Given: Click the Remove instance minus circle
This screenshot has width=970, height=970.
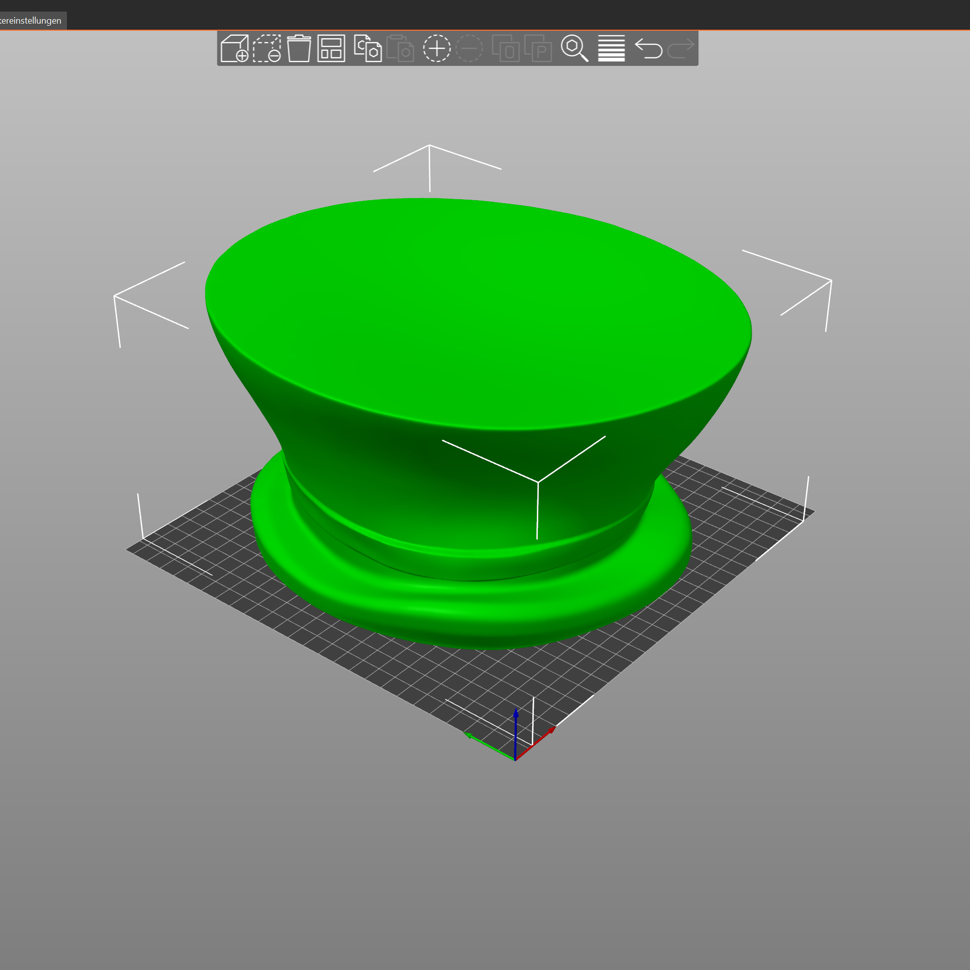Looking at the screenshot, I should point(469,48).
